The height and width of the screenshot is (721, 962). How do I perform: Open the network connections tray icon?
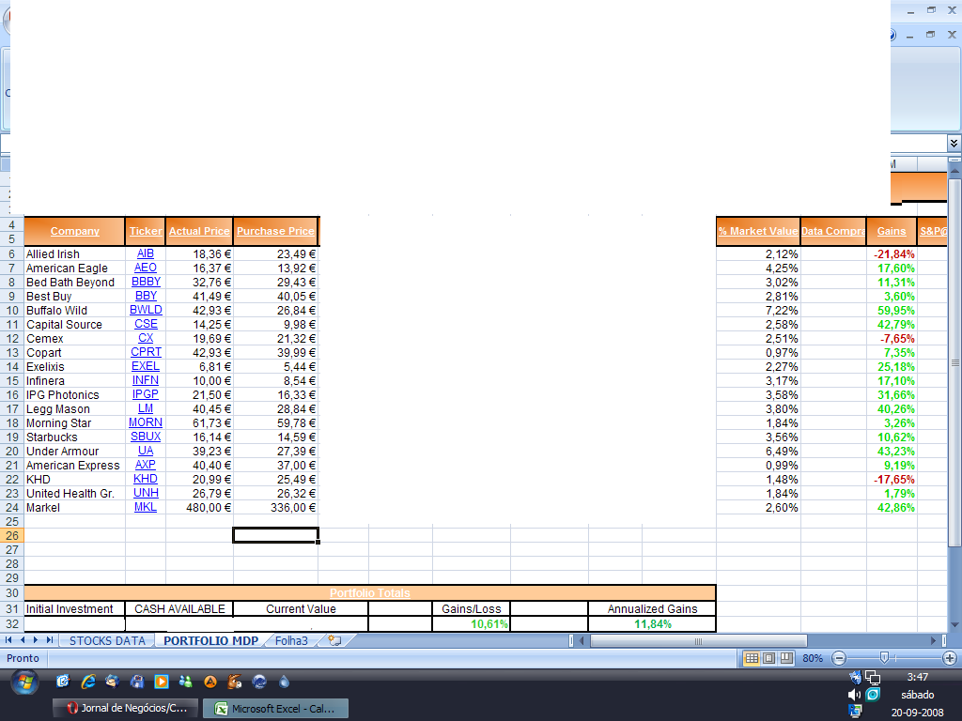coord(873,678)
